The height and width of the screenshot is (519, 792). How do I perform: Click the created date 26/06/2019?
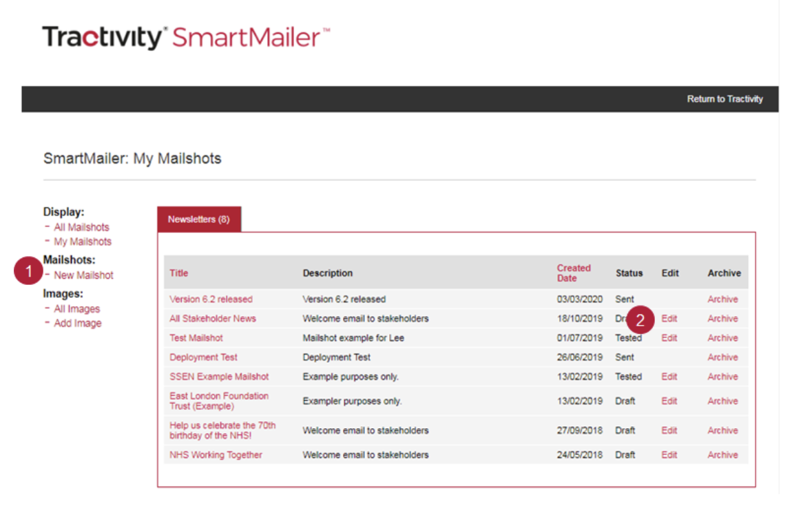click(580, 357)
